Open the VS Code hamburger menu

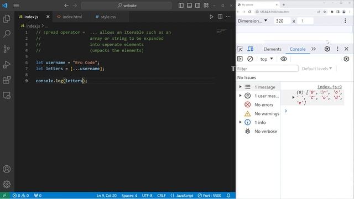(16, 6)
